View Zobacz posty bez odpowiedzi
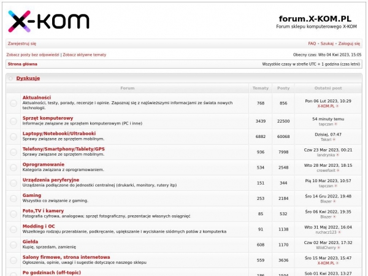 pos(33,55)
